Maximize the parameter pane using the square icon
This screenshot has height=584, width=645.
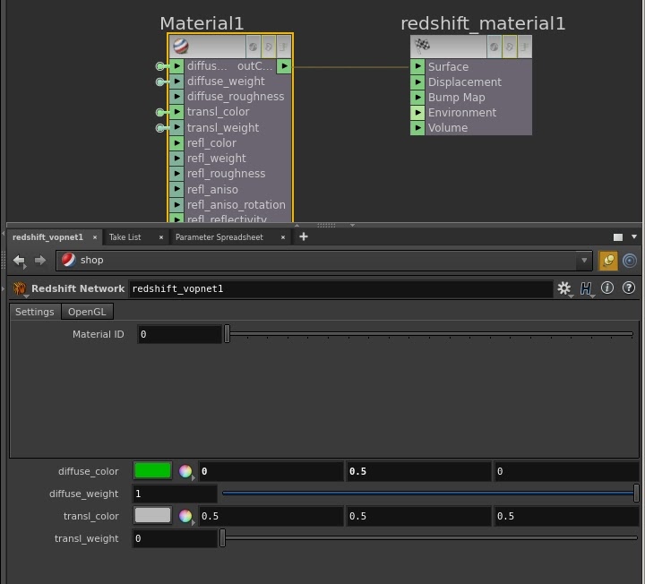point(618,237)
